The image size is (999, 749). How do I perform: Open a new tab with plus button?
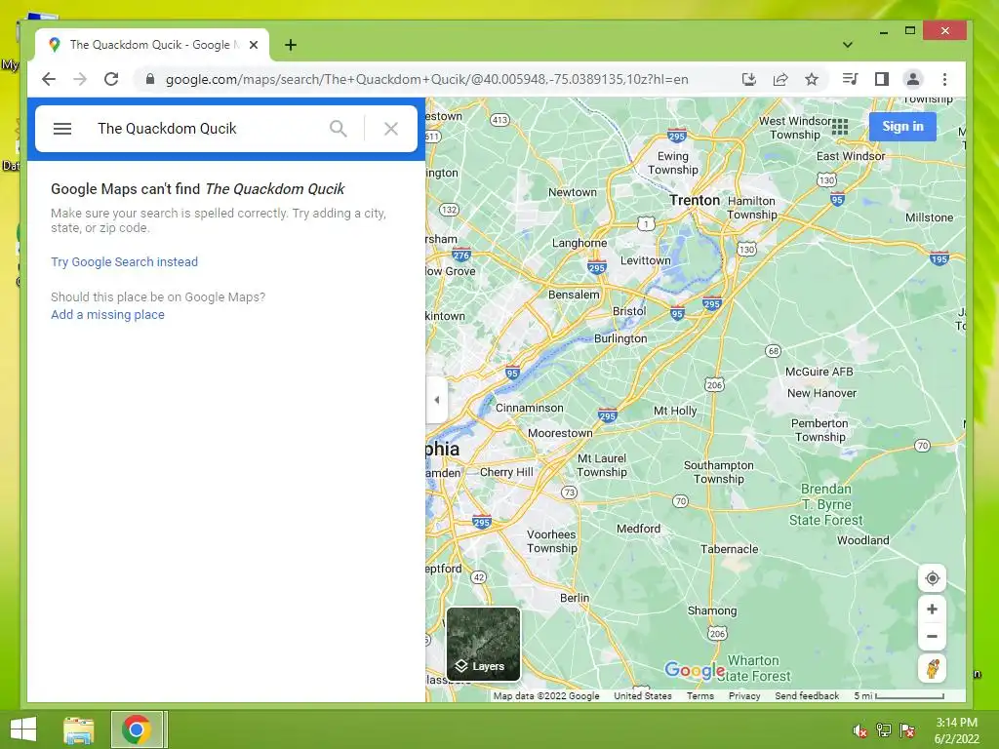coord(291,45)
